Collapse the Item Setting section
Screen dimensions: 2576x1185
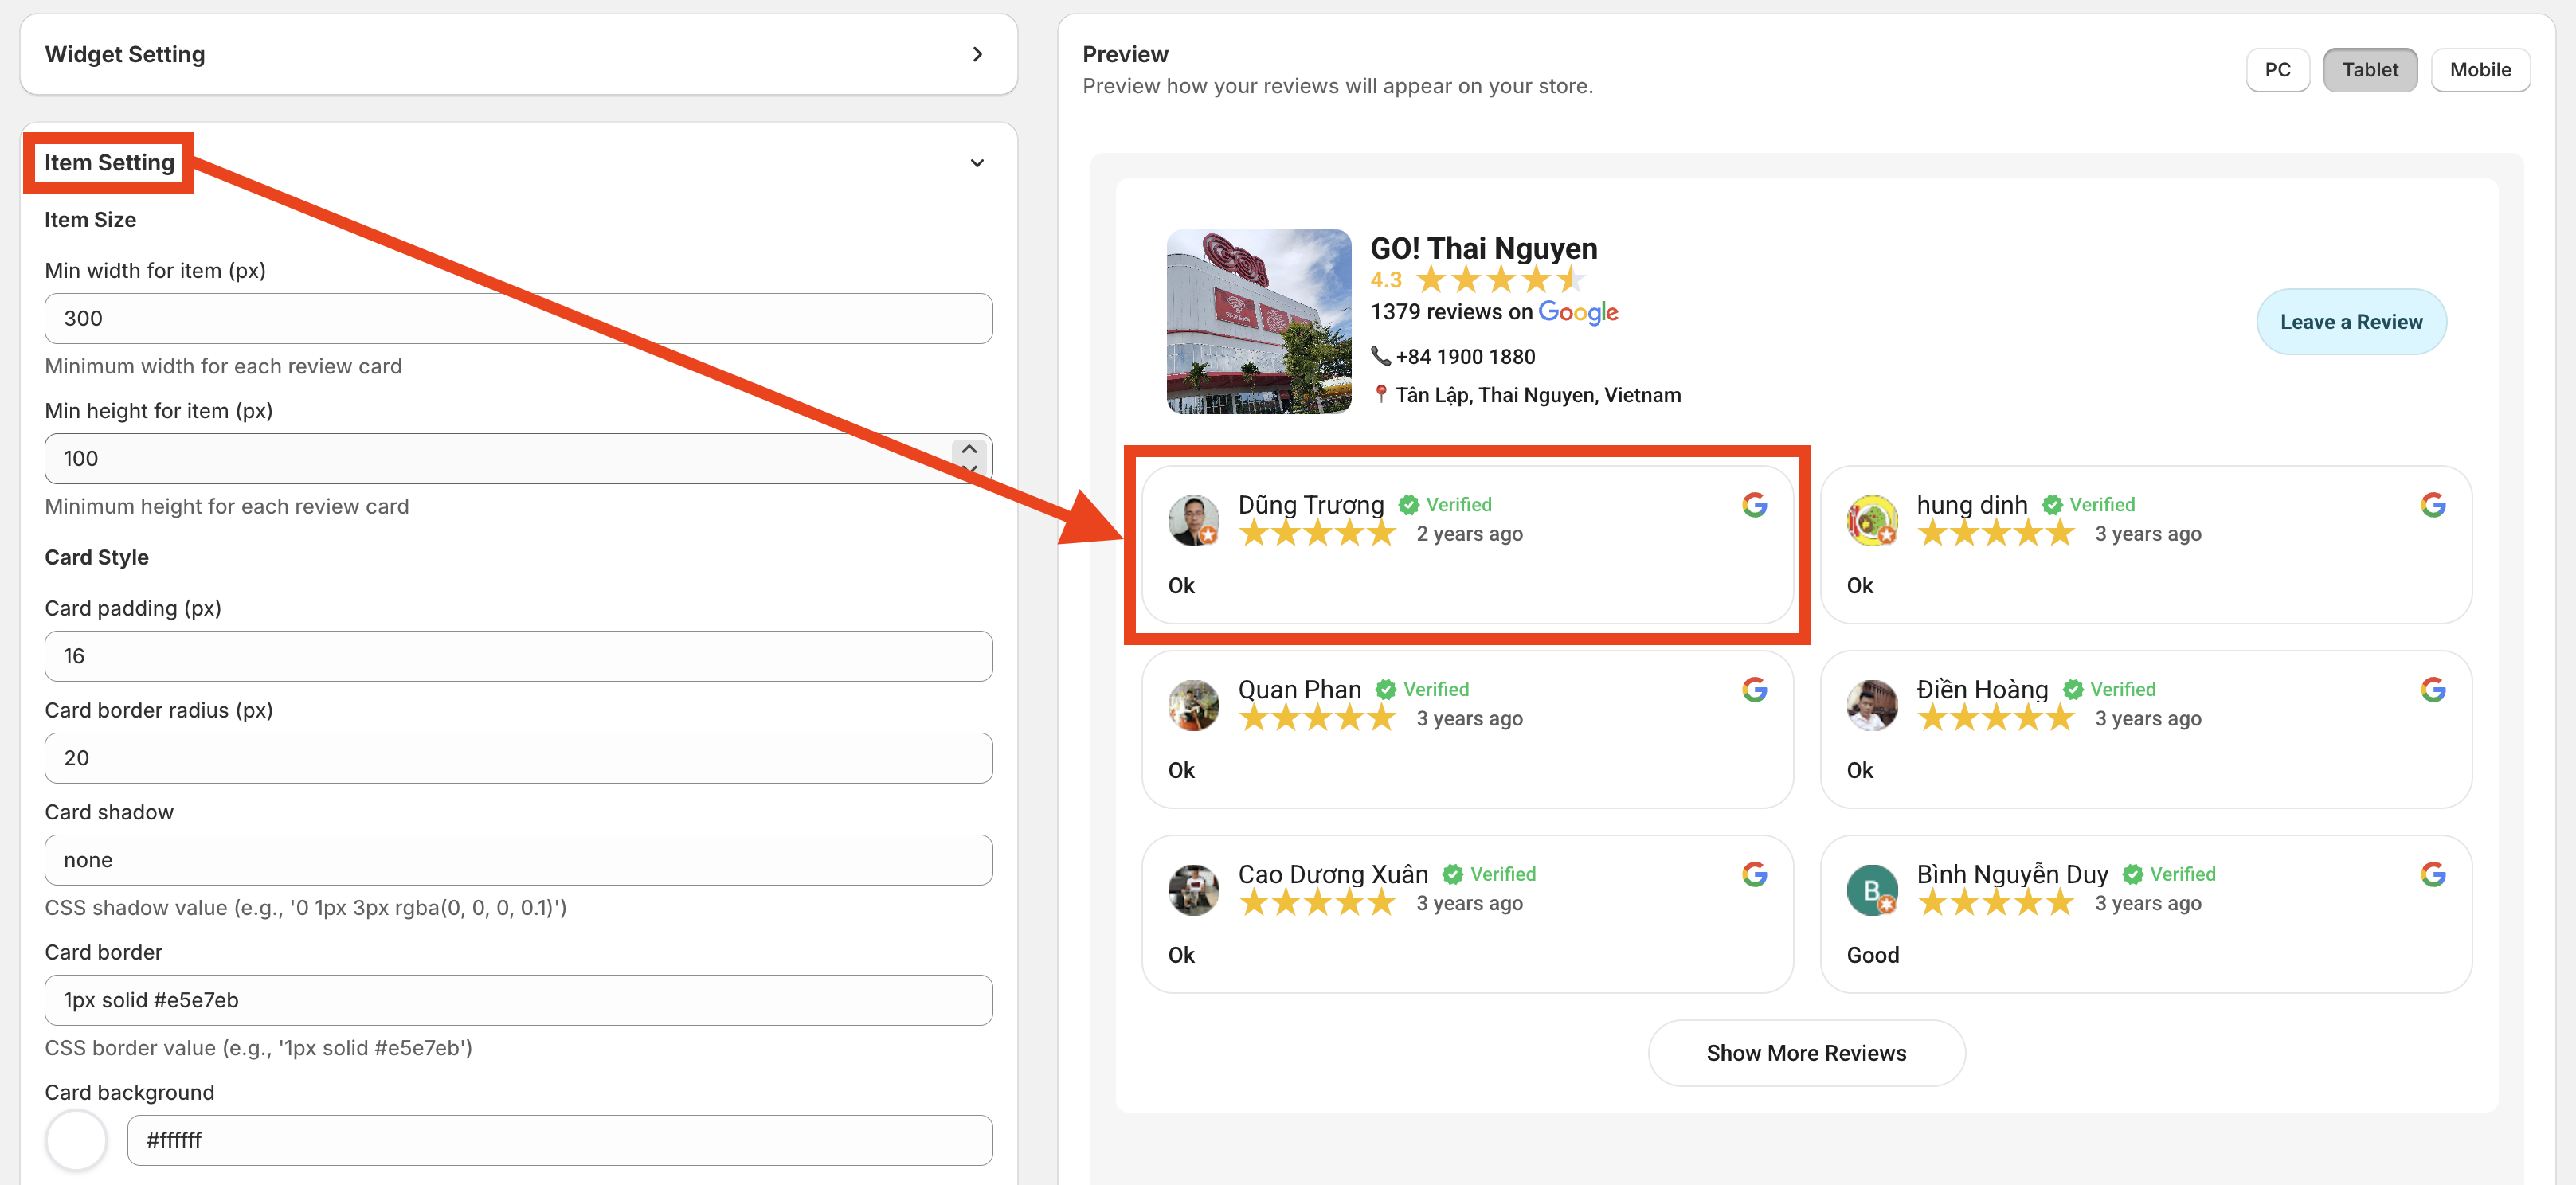tap(977, 163)
